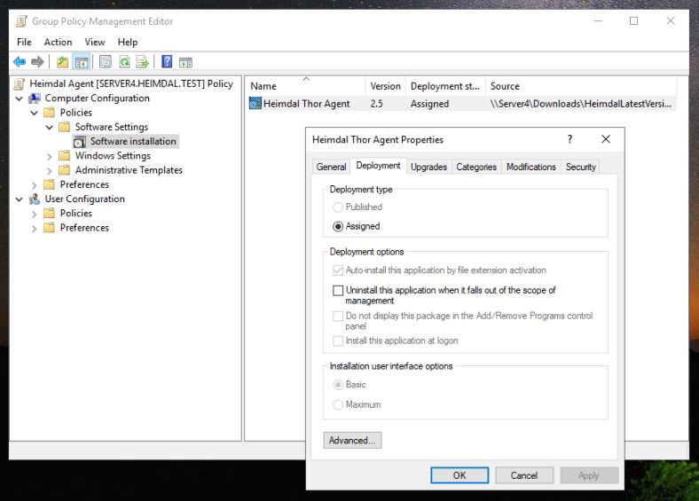Viewport: 699px width, 501px height.
Task: Click the User Configuration user icon
Action: click(35, 200)
